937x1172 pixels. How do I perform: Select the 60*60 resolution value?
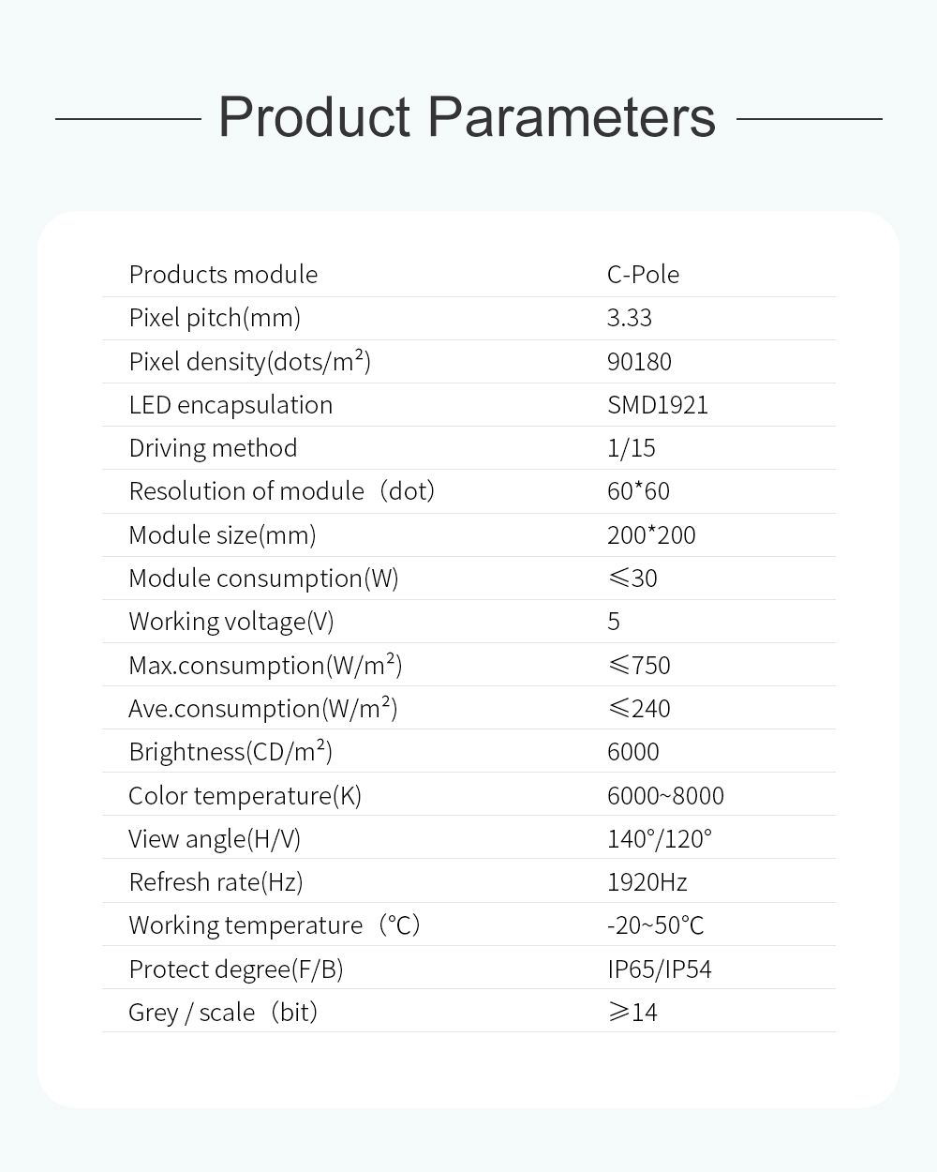(638, 491)
